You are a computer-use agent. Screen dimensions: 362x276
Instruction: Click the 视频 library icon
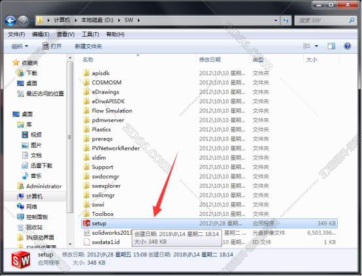click(25, 135)
